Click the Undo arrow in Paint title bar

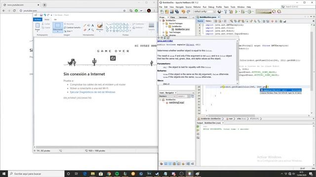click(45, 15)
